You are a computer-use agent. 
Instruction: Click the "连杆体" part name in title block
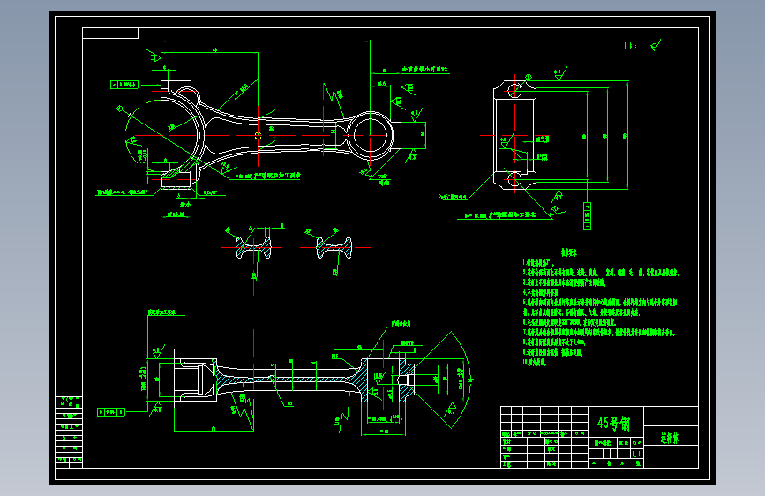click(x=670, y=438)
